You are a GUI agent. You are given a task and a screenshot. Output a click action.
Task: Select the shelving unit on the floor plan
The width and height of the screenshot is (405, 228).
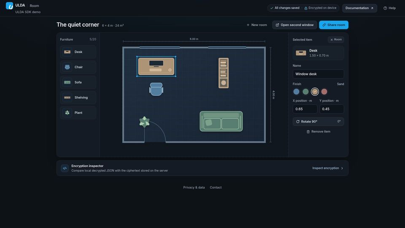224,73
